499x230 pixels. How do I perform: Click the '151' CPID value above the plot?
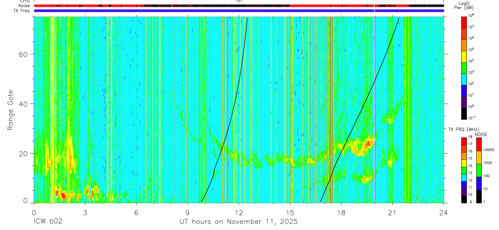(239, 1)
